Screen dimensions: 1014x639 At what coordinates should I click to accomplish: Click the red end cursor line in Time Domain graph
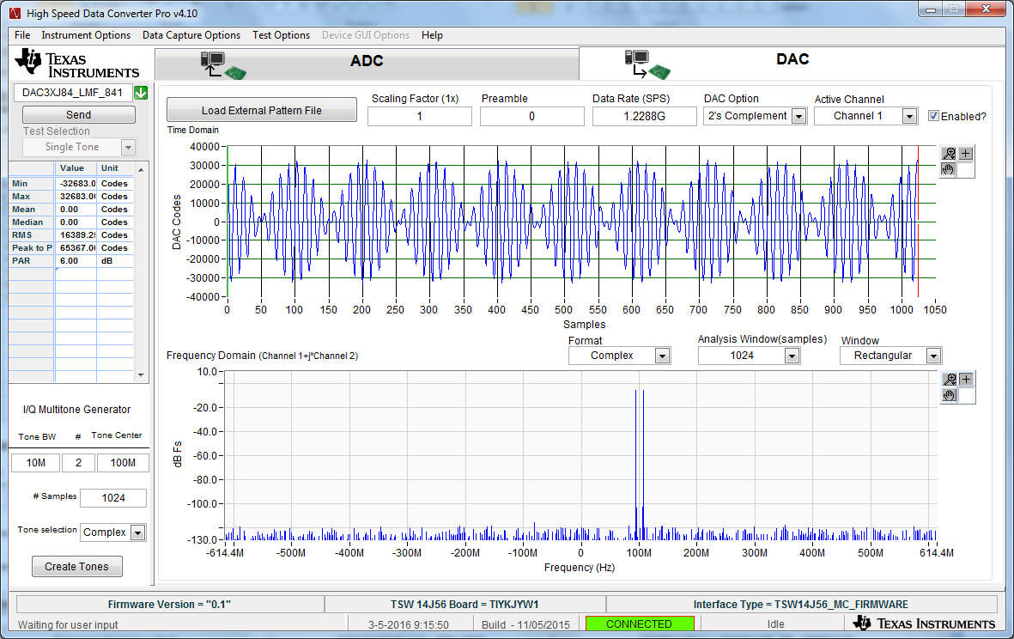click(918, 222)
